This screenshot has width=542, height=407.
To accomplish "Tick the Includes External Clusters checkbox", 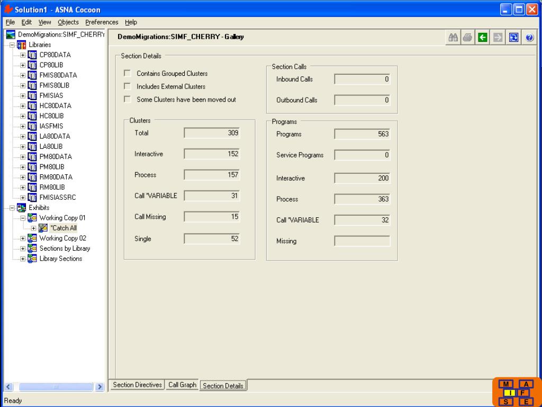I will [x=128, y=86].
